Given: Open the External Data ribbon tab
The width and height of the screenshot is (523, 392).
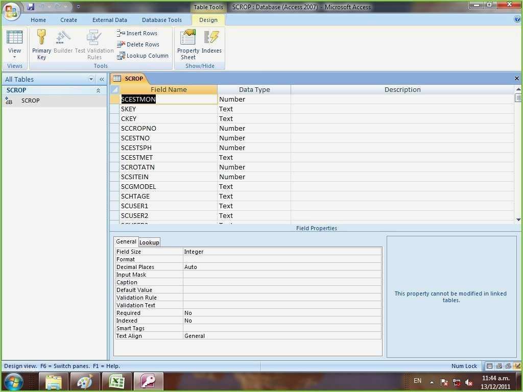Looking at the screenshot, I should 109,20.
